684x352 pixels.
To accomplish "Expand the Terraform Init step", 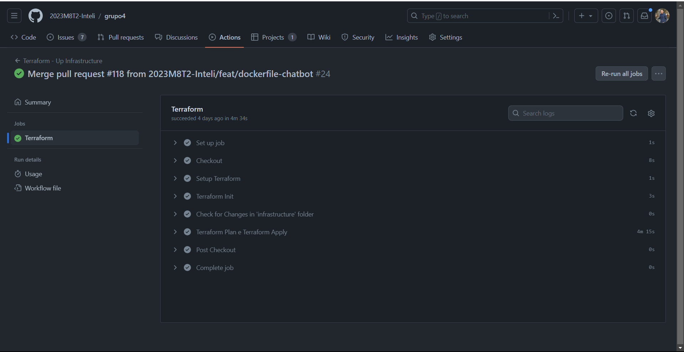I will (x=413, y=196).
